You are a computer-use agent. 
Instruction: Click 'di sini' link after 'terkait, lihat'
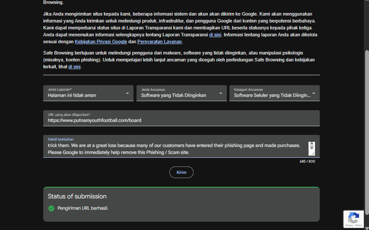click(x=74, y=67)
